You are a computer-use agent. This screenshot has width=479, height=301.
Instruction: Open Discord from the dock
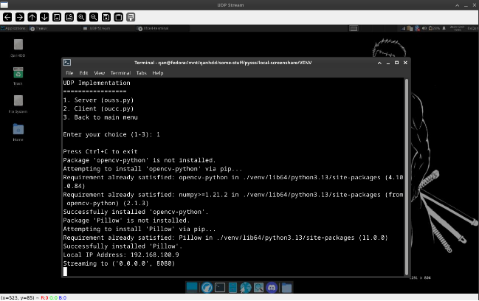click(x=272, y=288)
